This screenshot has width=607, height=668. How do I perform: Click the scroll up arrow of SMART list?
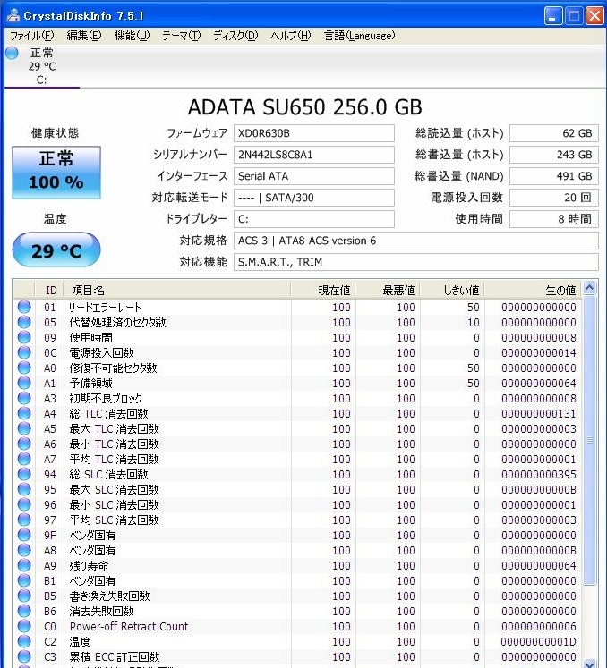pyautogui.click(x=589, y=289)
